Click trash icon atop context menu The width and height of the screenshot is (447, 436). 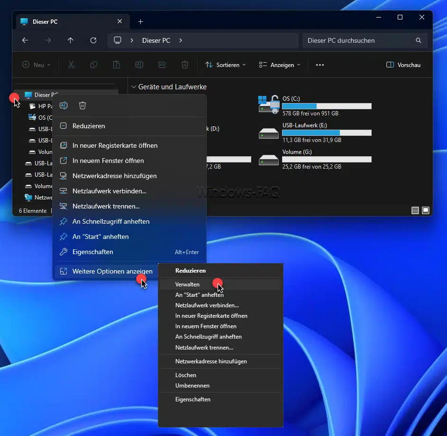pos(82,105)
